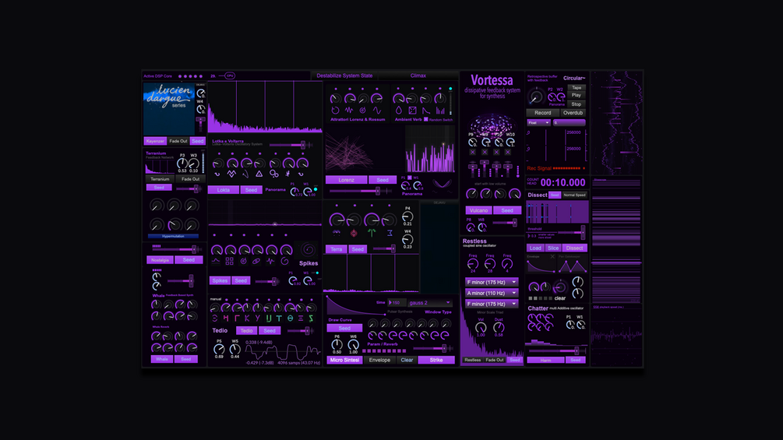This screenshot has width=783, height=440.
Task: Click the Lorenz horizontal level slider
Action: [361, 191]
